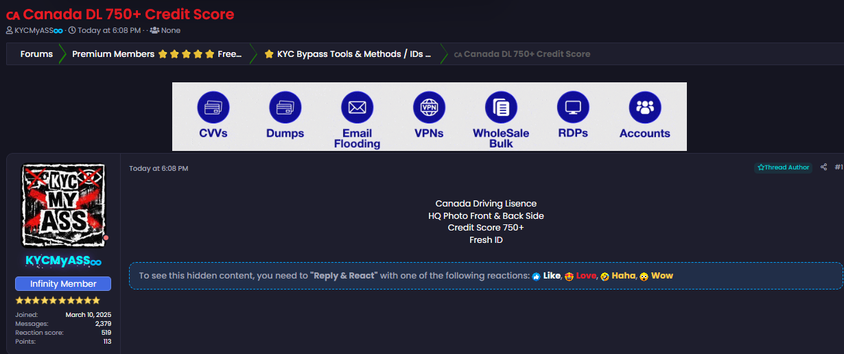Select the VPNs globe icon

tap(429, 108)
